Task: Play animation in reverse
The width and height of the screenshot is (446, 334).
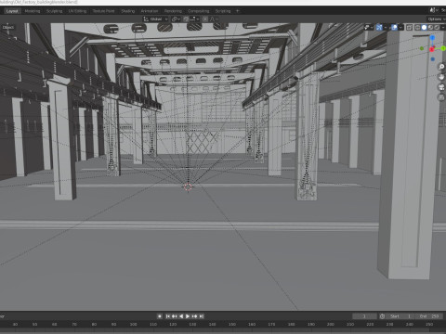Action: 181,316
